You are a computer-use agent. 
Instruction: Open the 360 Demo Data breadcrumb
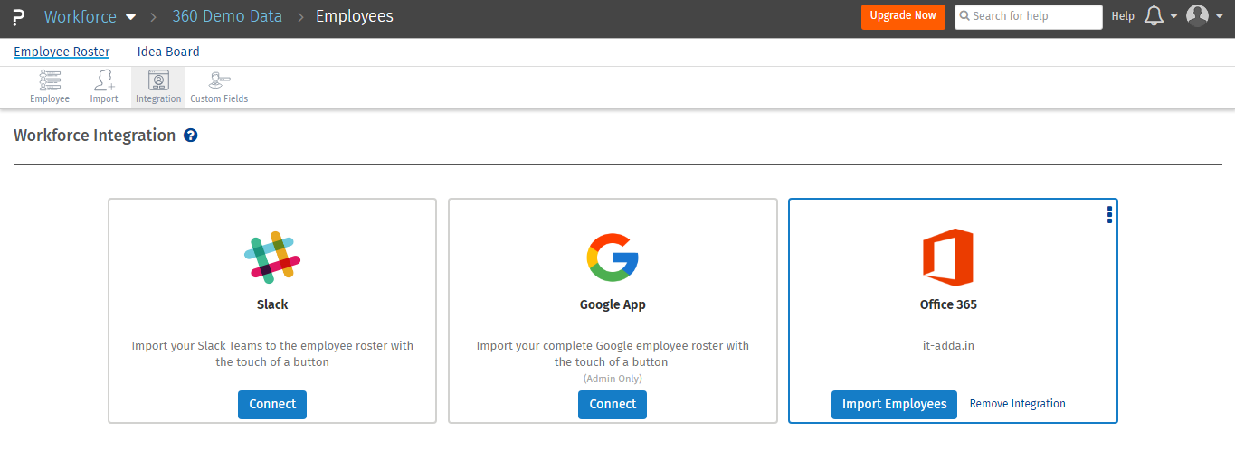pyautogui.click(x=227, y=16)
